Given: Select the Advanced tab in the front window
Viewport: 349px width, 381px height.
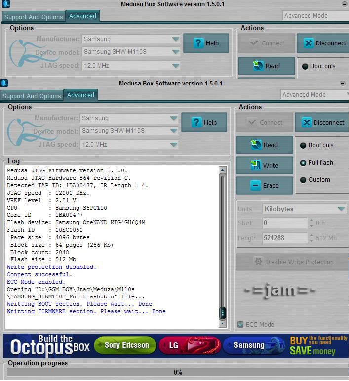Looking at the screenshot, I should click(80, 95).
